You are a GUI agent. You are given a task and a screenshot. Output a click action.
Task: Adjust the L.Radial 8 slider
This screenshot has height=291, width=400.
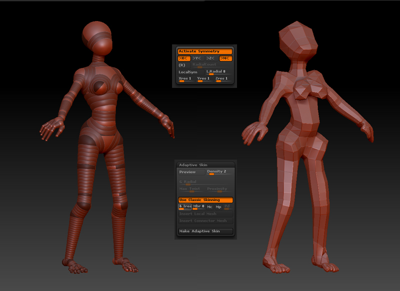pos(219,72)
